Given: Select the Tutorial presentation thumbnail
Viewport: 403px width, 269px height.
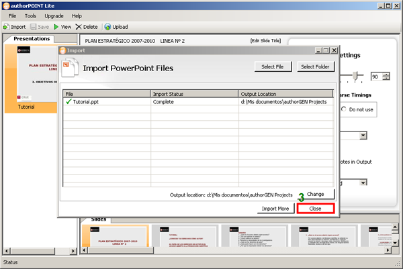Looking at the screenshot, I should point(31,78).
